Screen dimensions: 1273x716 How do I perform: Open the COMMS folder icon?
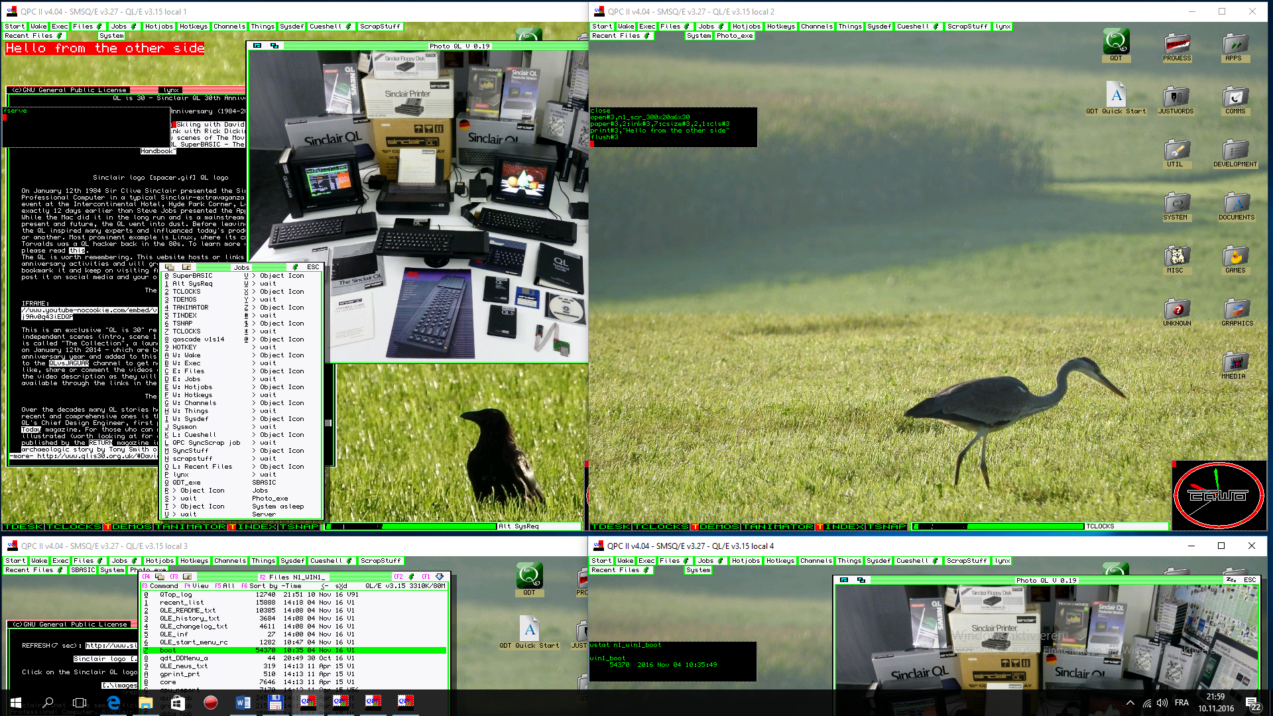point(1235,99)
